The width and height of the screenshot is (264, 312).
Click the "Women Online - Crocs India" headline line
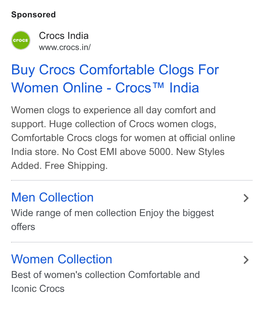[105, 88]
